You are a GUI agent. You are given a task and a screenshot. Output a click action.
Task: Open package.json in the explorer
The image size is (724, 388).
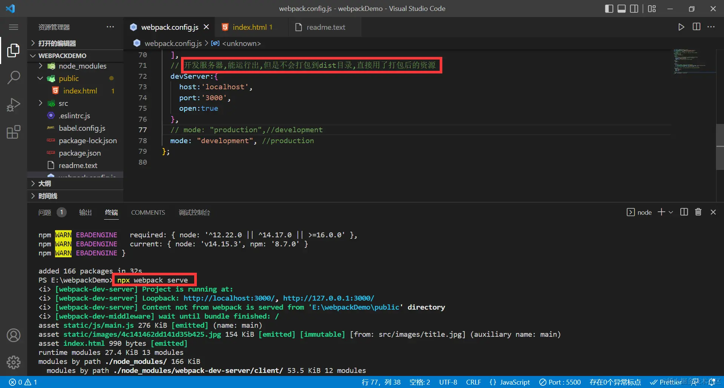pyautogui.click(x=80, y=153)
